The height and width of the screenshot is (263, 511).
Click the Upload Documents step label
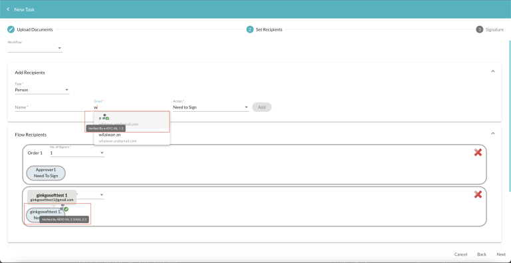coord(35,29)
